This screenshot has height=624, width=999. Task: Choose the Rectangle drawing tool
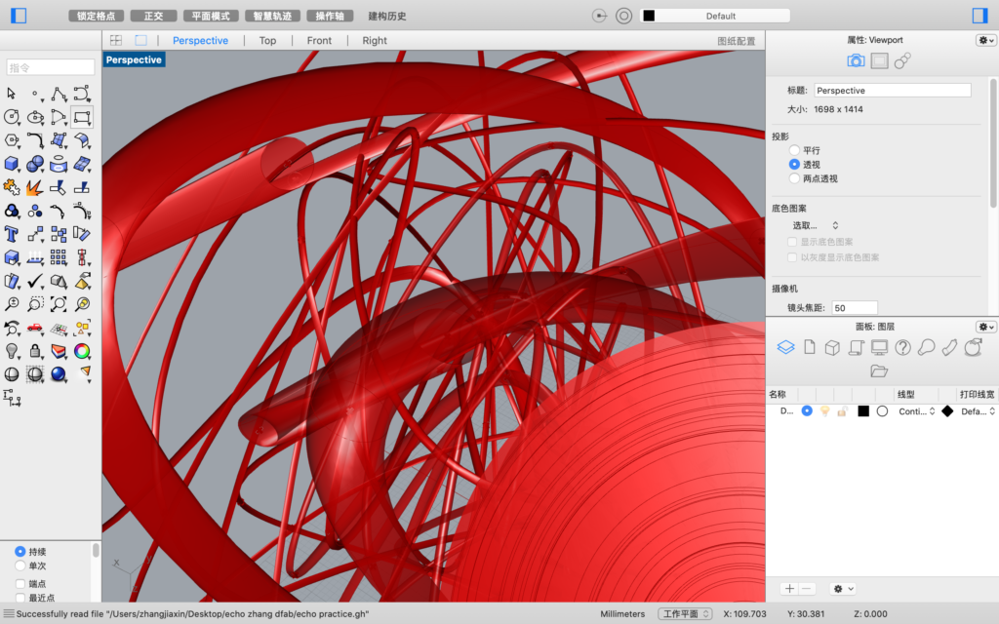[x=82, y=117]
